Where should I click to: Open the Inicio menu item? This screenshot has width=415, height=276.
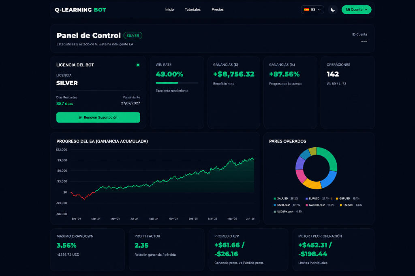[x=169, y=10]
